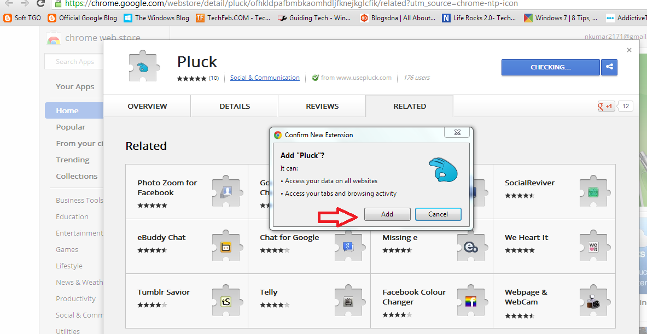Reload the page with the refresh icon
Screen dimensions: 647x334
tap(40, 4)
